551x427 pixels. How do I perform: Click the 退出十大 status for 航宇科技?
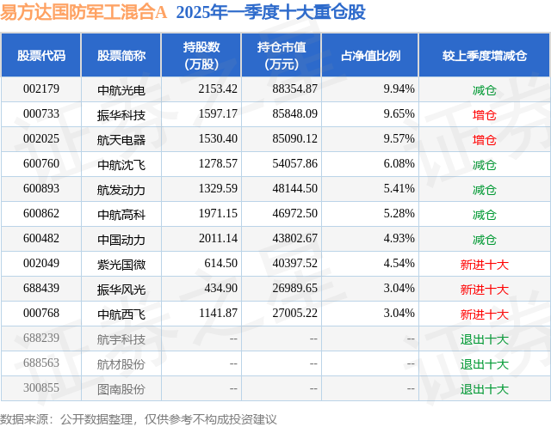(484, 339)
